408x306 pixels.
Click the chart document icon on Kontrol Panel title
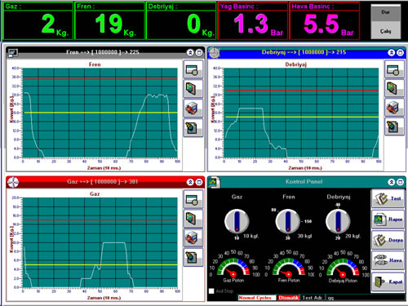tap(214, 182)
